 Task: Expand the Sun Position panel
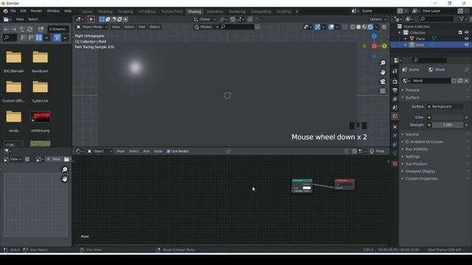416,163
